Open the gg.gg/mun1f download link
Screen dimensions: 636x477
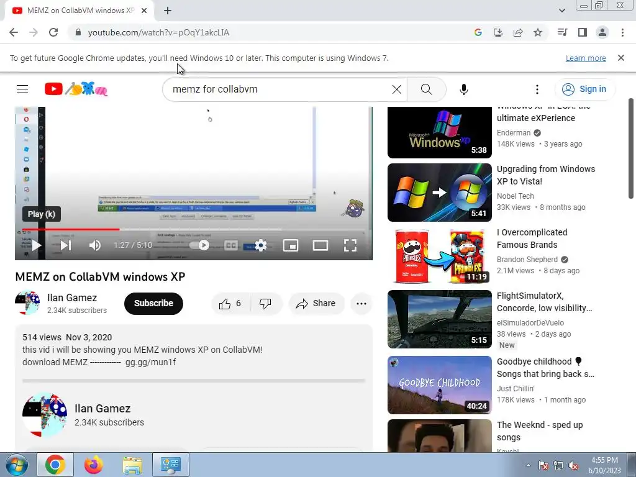pyautogui.click(x=150, y=362)
